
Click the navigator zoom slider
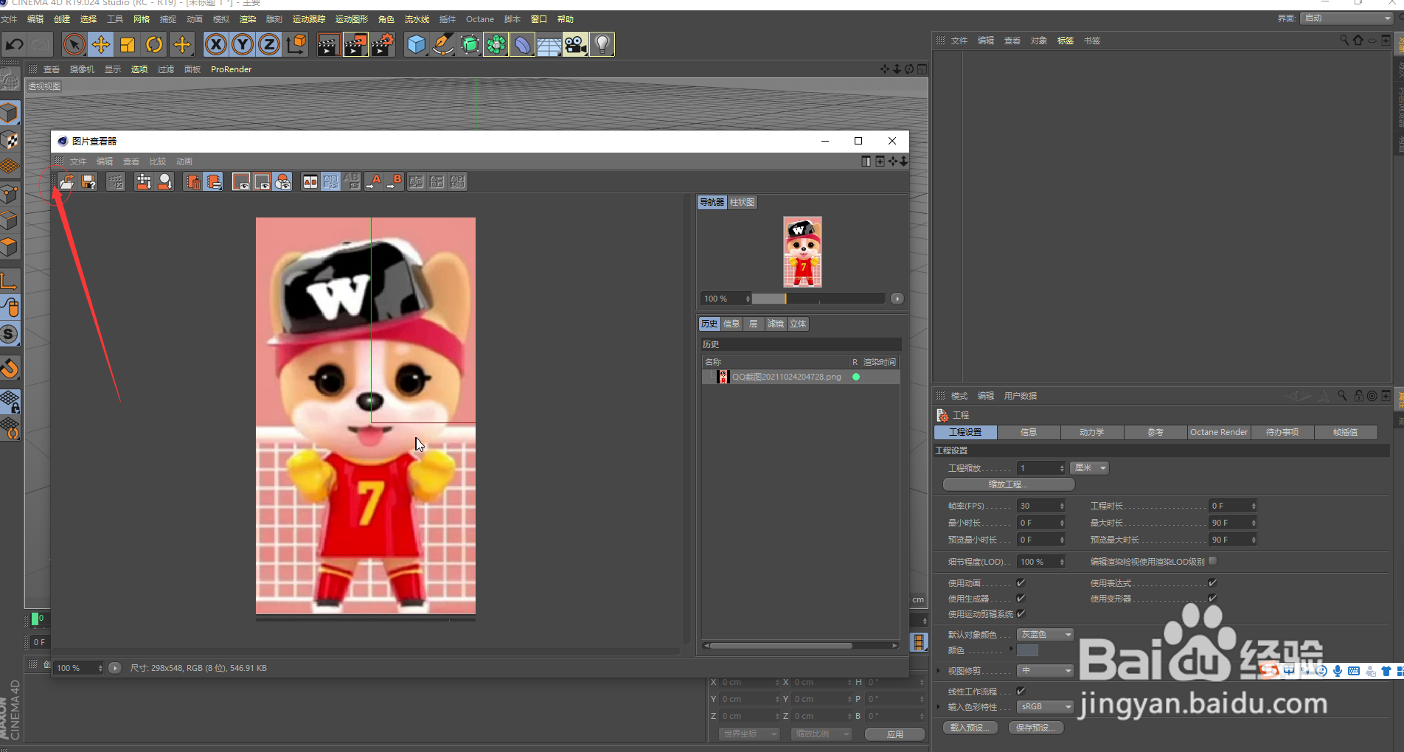click(817, 299)
